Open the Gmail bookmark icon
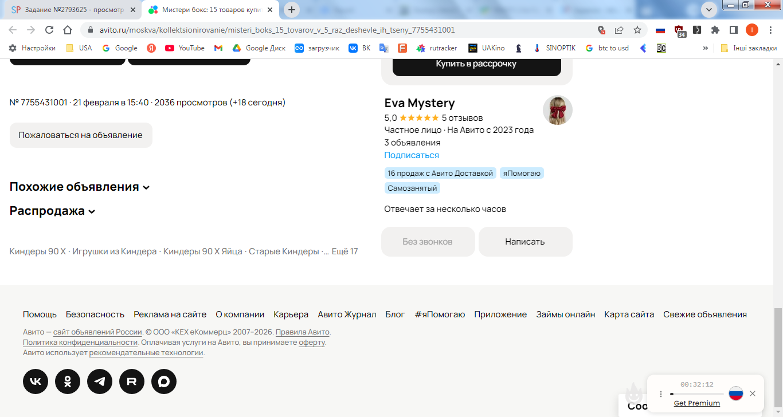The image size is (783, 417). 218,48
